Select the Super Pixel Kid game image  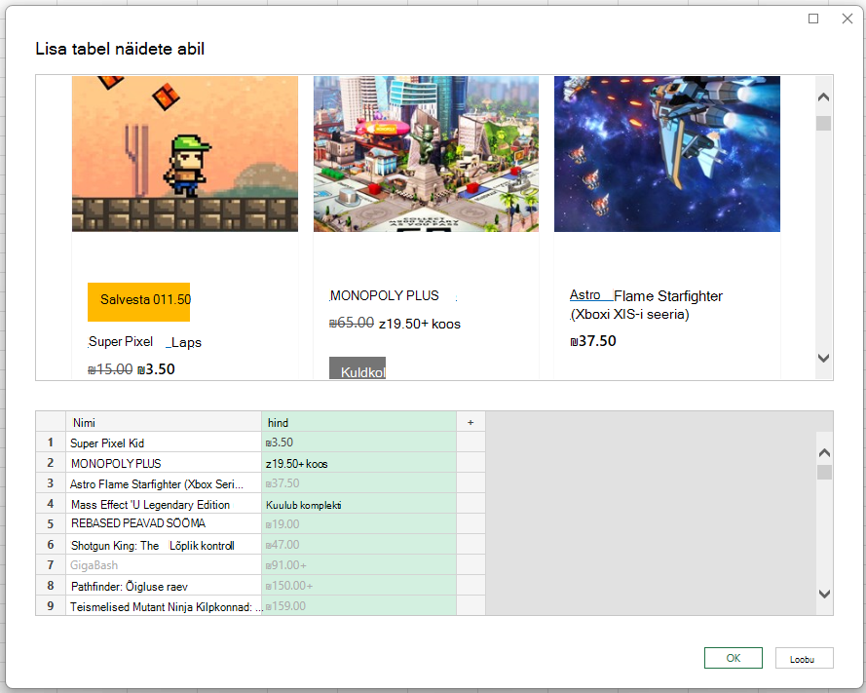point(185,154)
